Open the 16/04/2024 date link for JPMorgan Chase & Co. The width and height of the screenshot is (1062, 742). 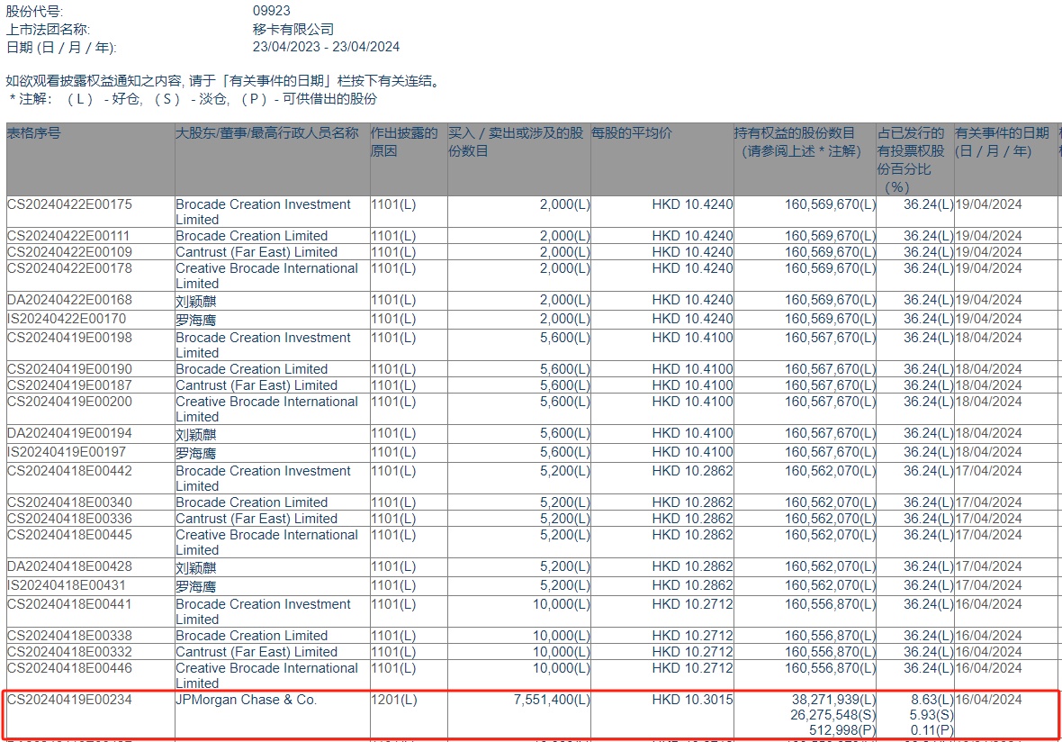click(x=988, y=700)
